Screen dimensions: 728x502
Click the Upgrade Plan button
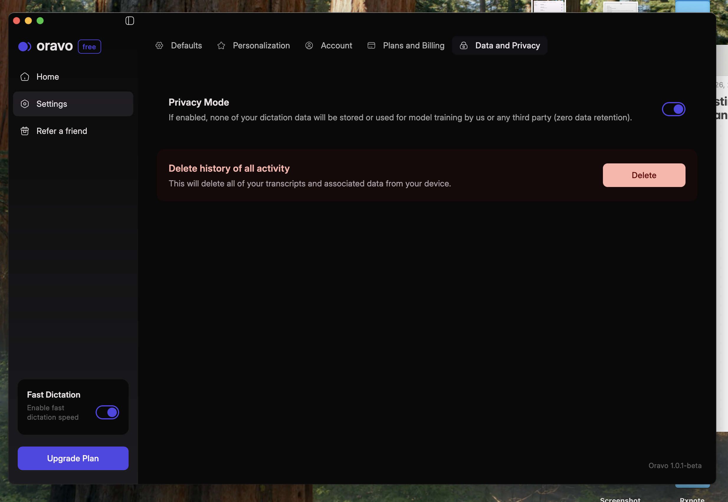[x=73, y=458]
